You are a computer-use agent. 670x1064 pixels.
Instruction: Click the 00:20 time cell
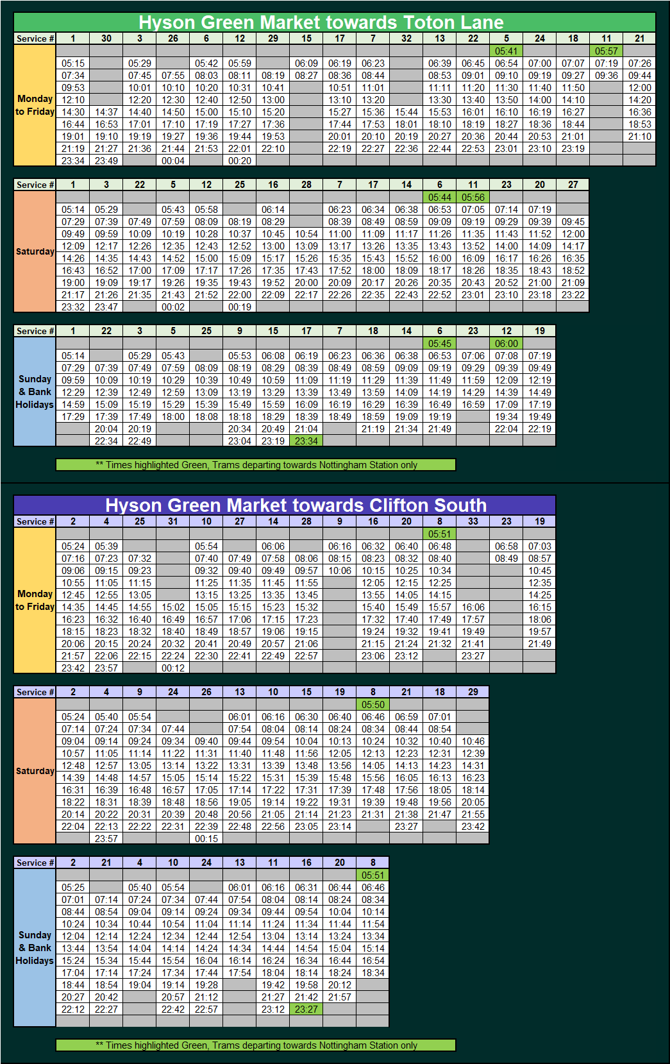tap(240, 160)
